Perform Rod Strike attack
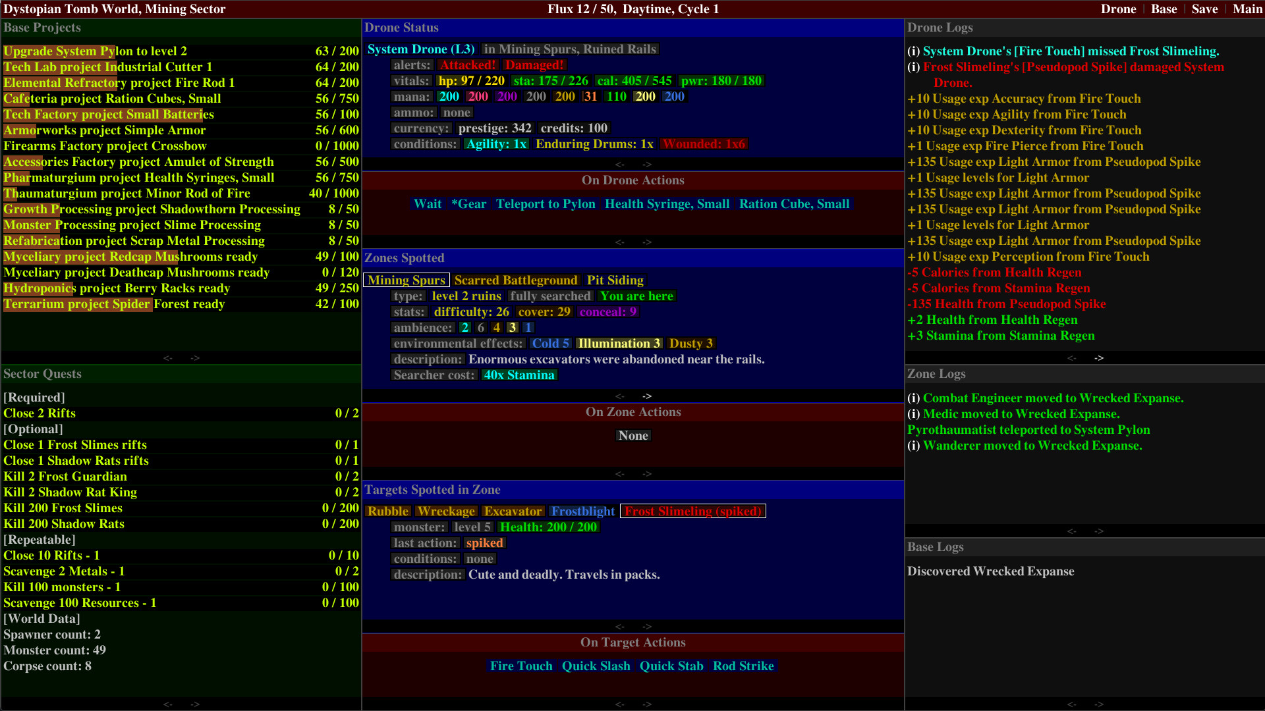The height and width of the screenshot is (711, 1265). pyautogui.click(x=743, y=666)
